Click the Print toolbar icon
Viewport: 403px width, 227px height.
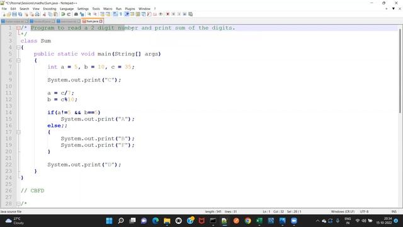(37, 14)
